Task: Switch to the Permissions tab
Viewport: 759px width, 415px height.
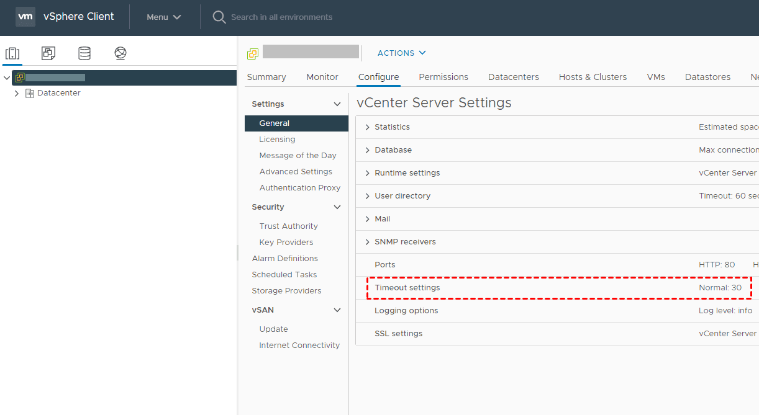Action: 443,77
